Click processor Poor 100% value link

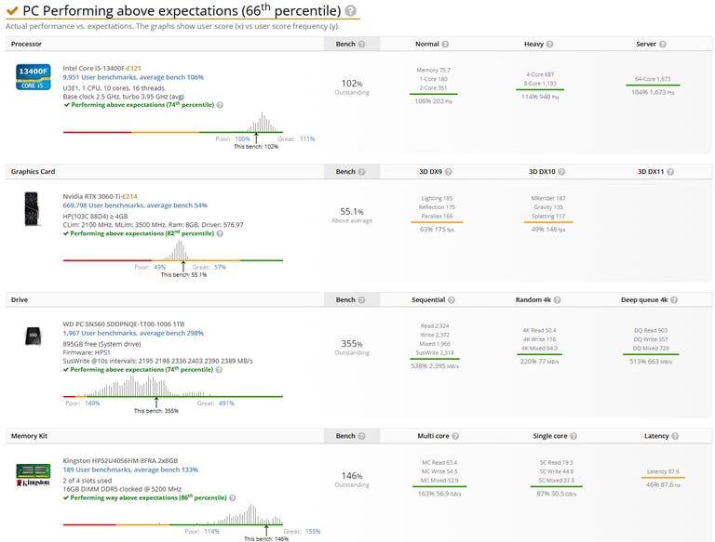(x=242, y=139)
